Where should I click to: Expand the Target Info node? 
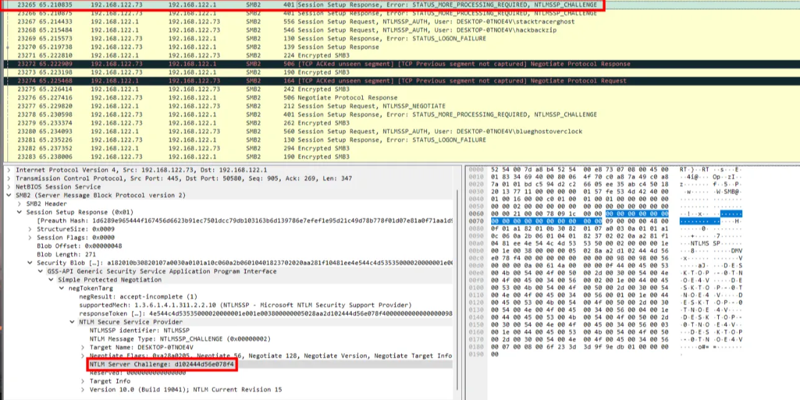[x=84, y=381]
